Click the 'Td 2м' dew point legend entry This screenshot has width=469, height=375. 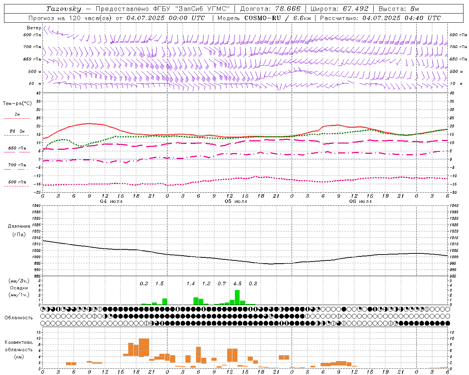pos(17,131)
